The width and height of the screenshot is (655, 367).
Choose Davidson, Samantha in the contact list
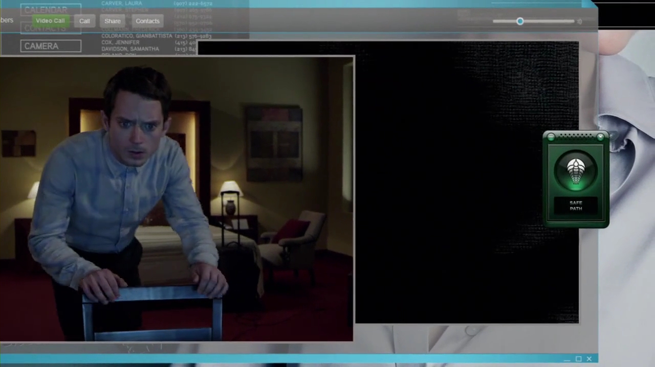coord(130,49)
